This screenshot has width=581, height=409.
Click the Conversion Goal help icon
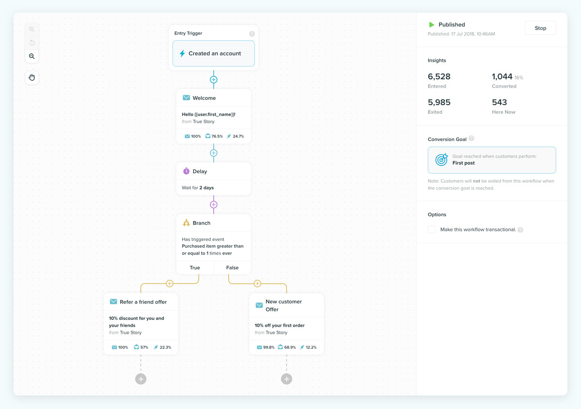[x=472, y=139]
